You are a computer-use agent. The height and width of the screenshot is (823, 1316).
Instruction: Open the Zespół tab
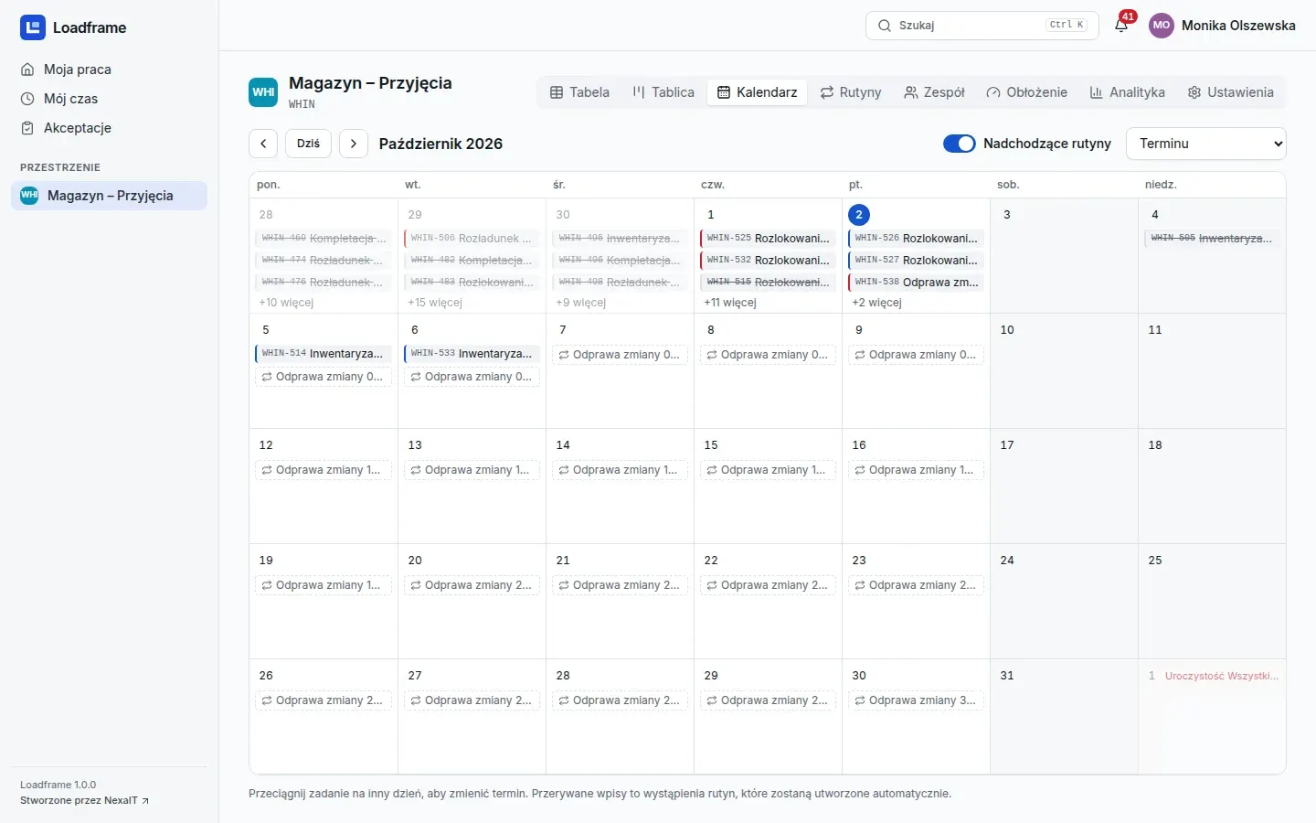point(934,92)
